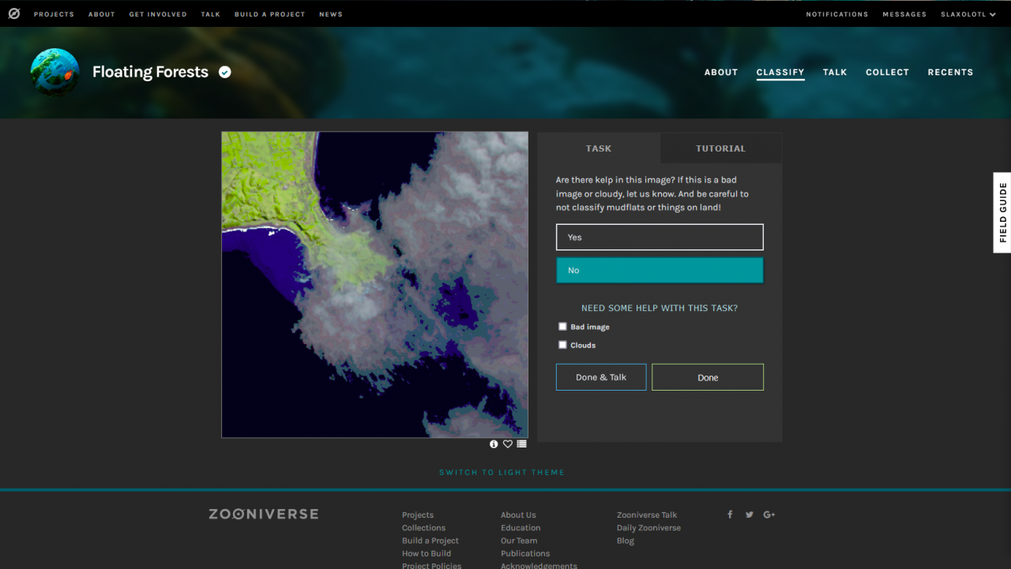Open the Collections footer link

423,528
